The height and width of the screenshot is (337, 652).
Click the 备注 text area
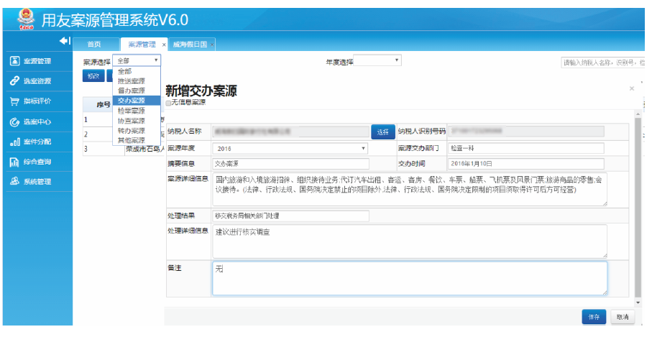coord(410,278)
